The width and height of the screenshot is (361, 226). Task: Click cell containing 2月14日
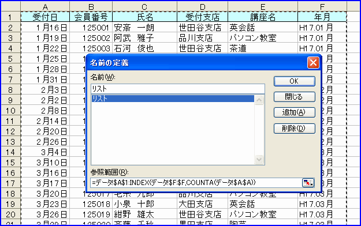[45, 121]
